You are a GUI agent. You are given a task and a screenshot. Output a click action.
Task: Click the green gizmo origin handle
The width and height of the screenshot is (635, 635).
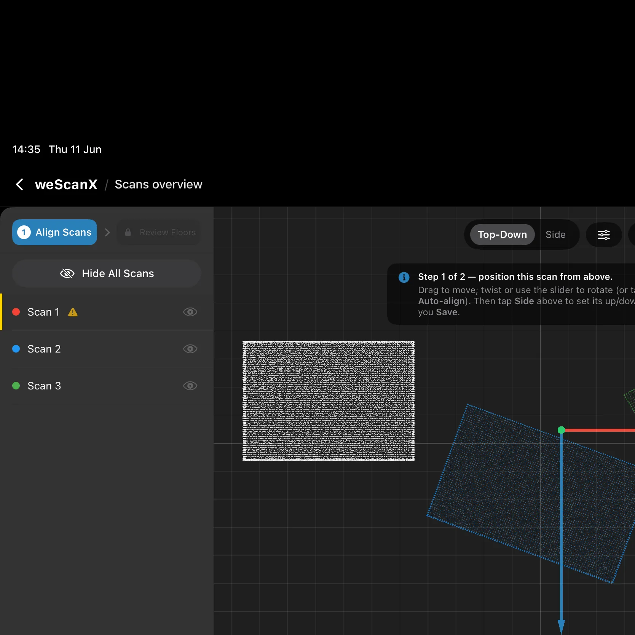(561, 430)
